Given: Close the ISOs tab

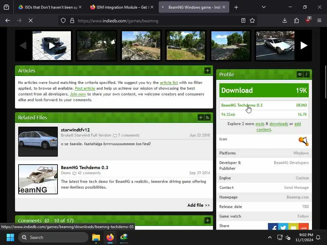Looking at the screenshot, I should (x=80, y=7).
